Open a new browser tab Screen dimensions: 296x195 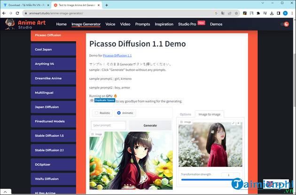coord(107,5)
